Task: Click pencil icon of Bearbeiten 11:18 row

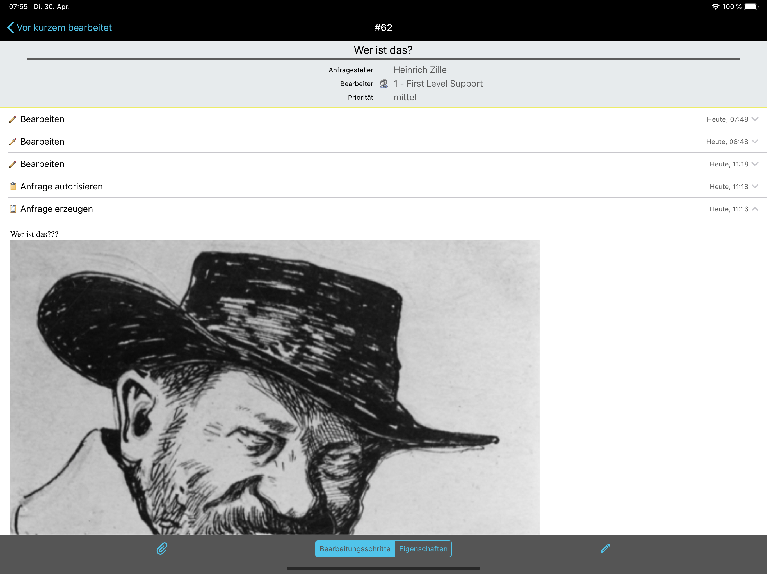Action: pyautogui.click(x=12, y=165)
